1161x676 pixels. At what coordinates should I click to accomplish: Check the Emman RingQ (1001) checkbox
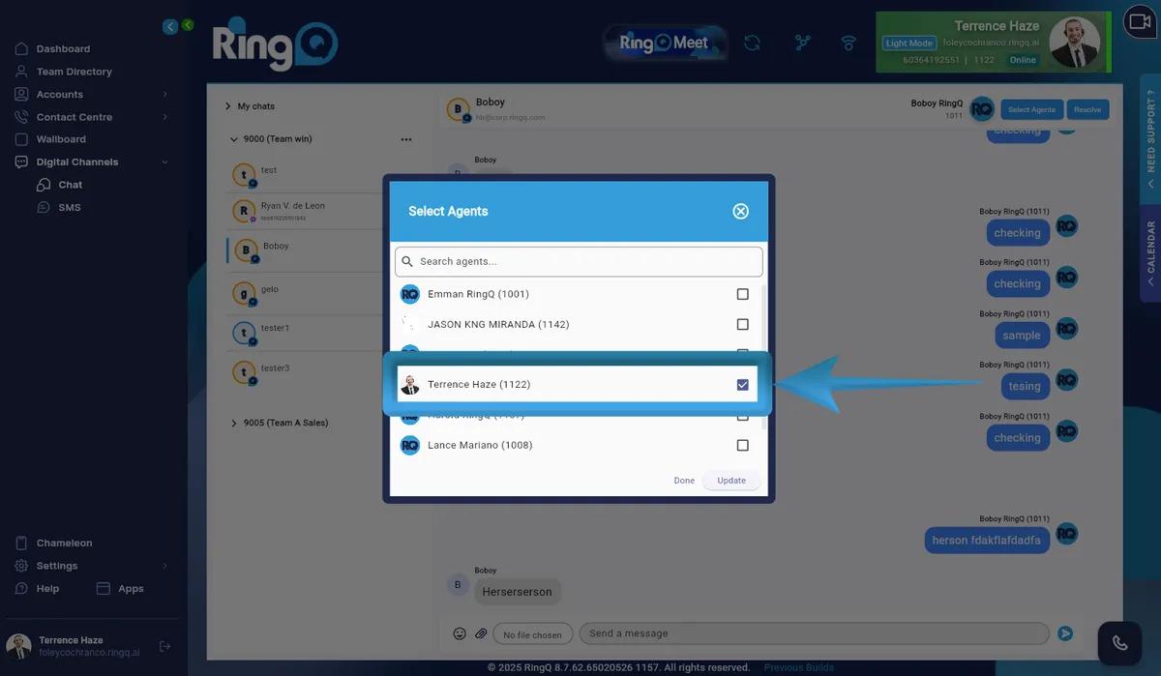pos(743,294)
